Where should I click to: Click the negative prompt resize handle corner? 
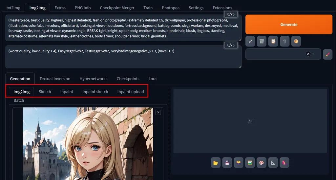[x=240, y=66]
